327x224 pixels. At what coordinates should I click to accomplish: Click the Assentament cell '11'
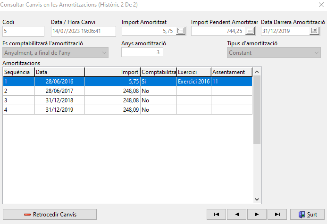[x=232, y=82]
